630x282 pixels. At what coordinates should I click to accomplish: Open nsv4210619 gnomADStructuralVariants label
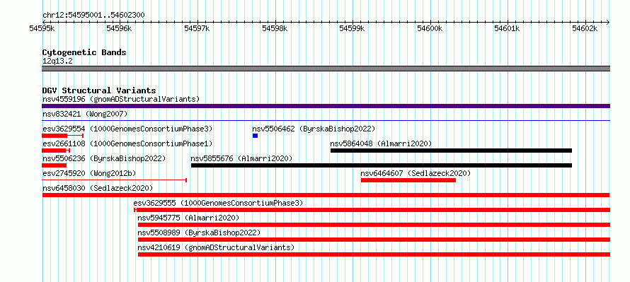point(216,247)
